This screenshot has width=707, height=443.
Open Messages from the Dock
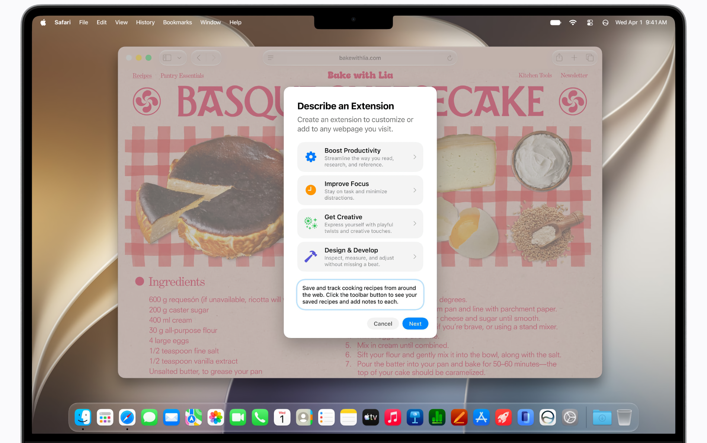(x=149, y=417)
